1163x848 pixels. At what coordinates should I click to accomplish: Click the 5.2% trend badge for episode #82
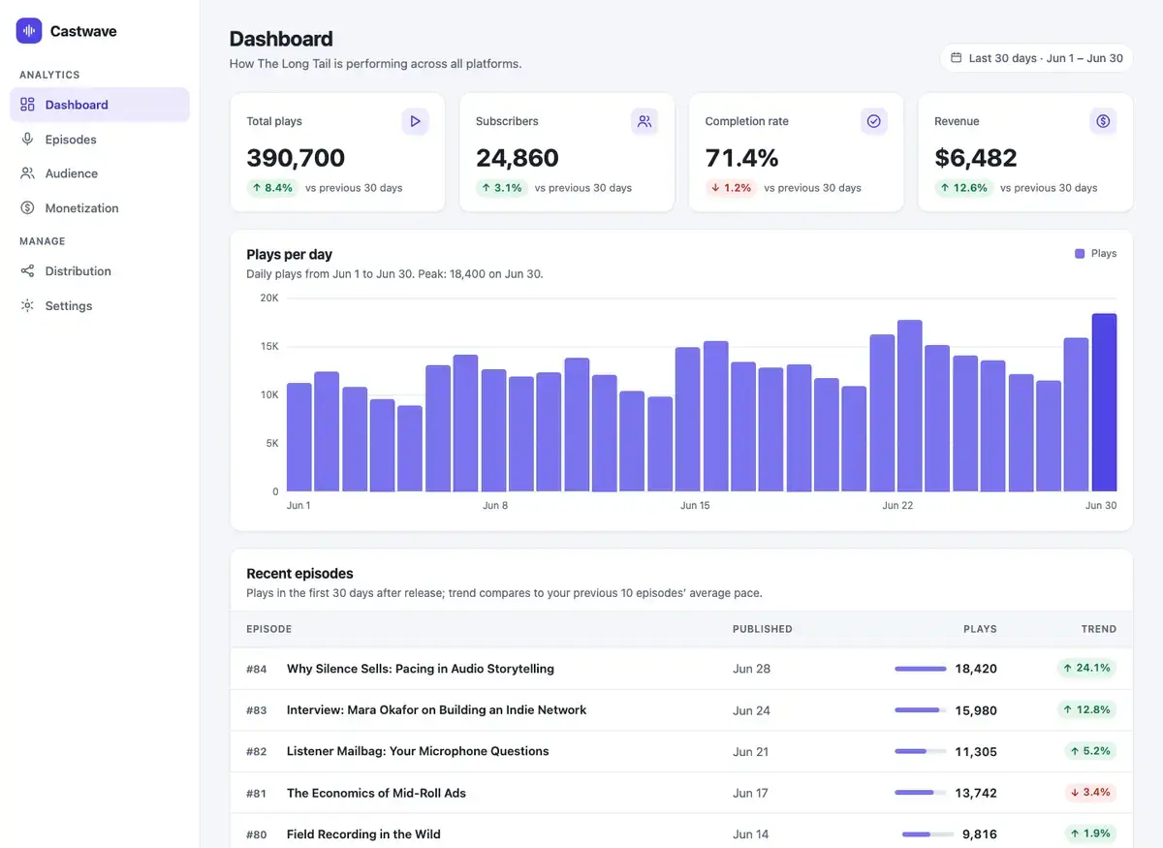[x=1090, y=751]
